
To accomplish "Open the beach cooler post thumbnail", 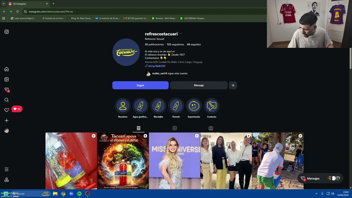I will point(278,161).
